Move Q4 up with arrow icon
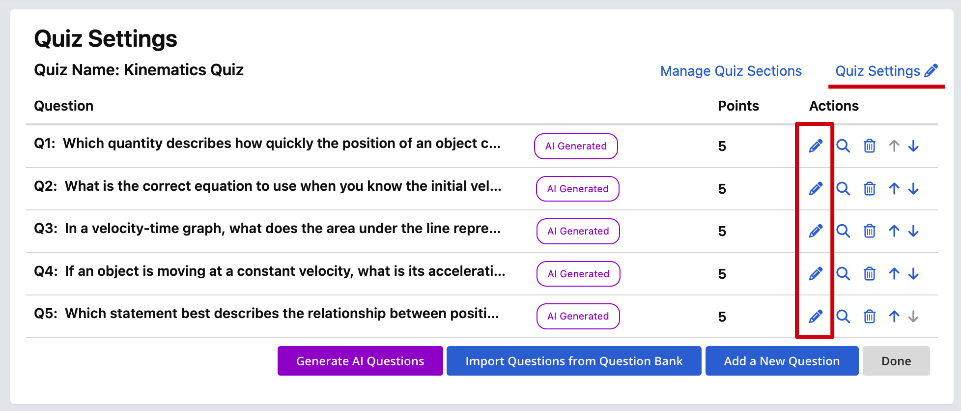This screenshot has width=961, height=411. tap(894, 274)
